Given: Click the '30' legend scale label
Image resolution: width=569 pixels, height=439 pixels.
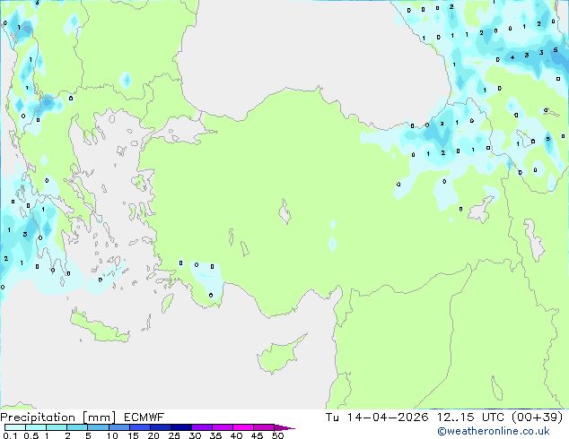Looking at the screenshot, I should tap(195, 435).
